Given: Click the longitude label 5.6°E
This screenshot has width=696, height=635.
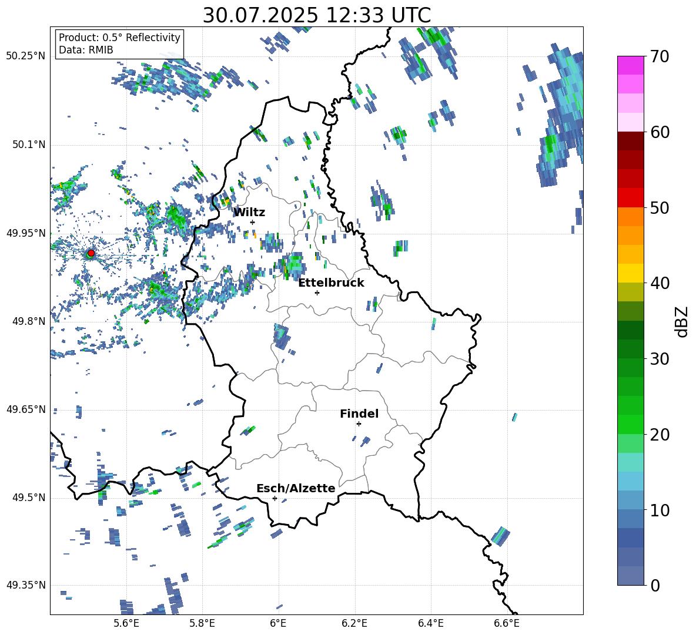Looking at the screenshot, I should point(126,623).
